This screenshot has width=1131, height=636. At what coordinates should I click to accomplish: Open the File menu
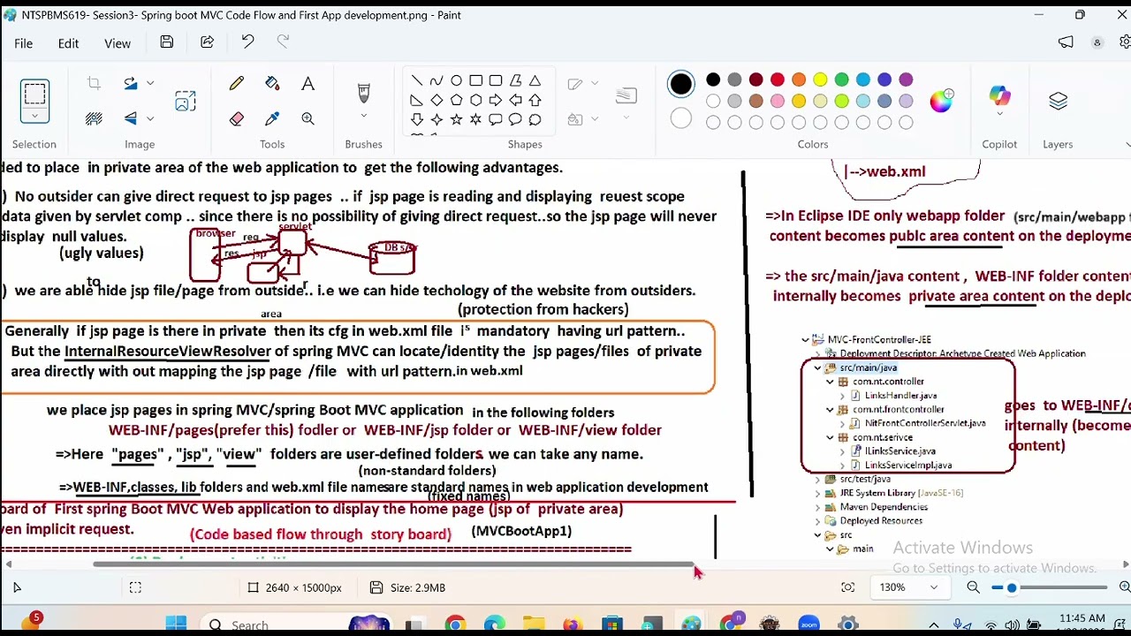24,43
